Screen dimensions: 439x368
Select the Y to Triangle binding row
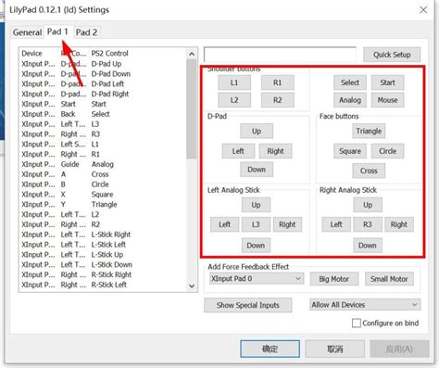pos(103,204)
